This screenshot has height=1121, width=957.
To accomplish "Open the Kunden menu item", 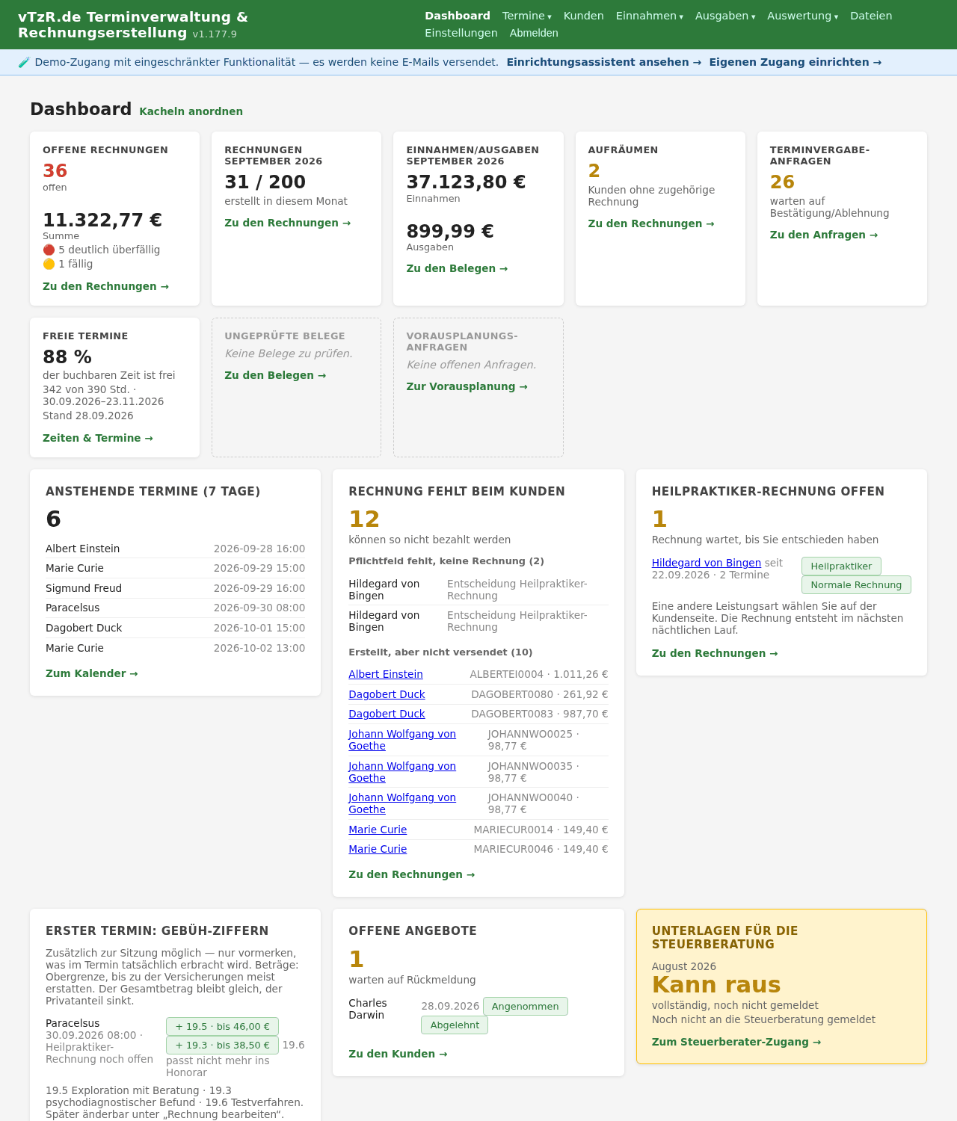I will (x=584, y=16).
